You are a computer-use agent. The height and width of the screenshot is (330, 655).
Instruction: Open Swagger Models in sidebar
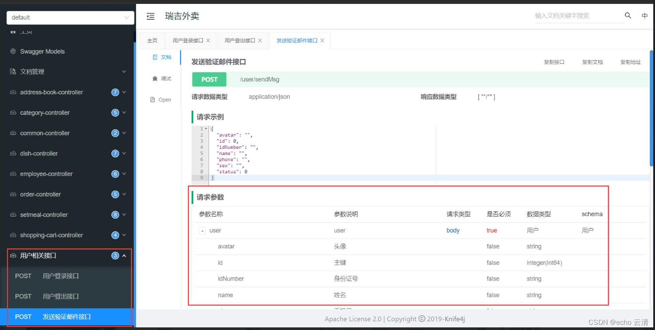tap(42, 52)
